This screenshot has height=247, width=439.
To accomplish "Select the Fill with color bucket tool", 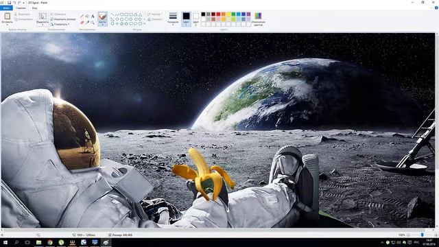I will 87,16.
